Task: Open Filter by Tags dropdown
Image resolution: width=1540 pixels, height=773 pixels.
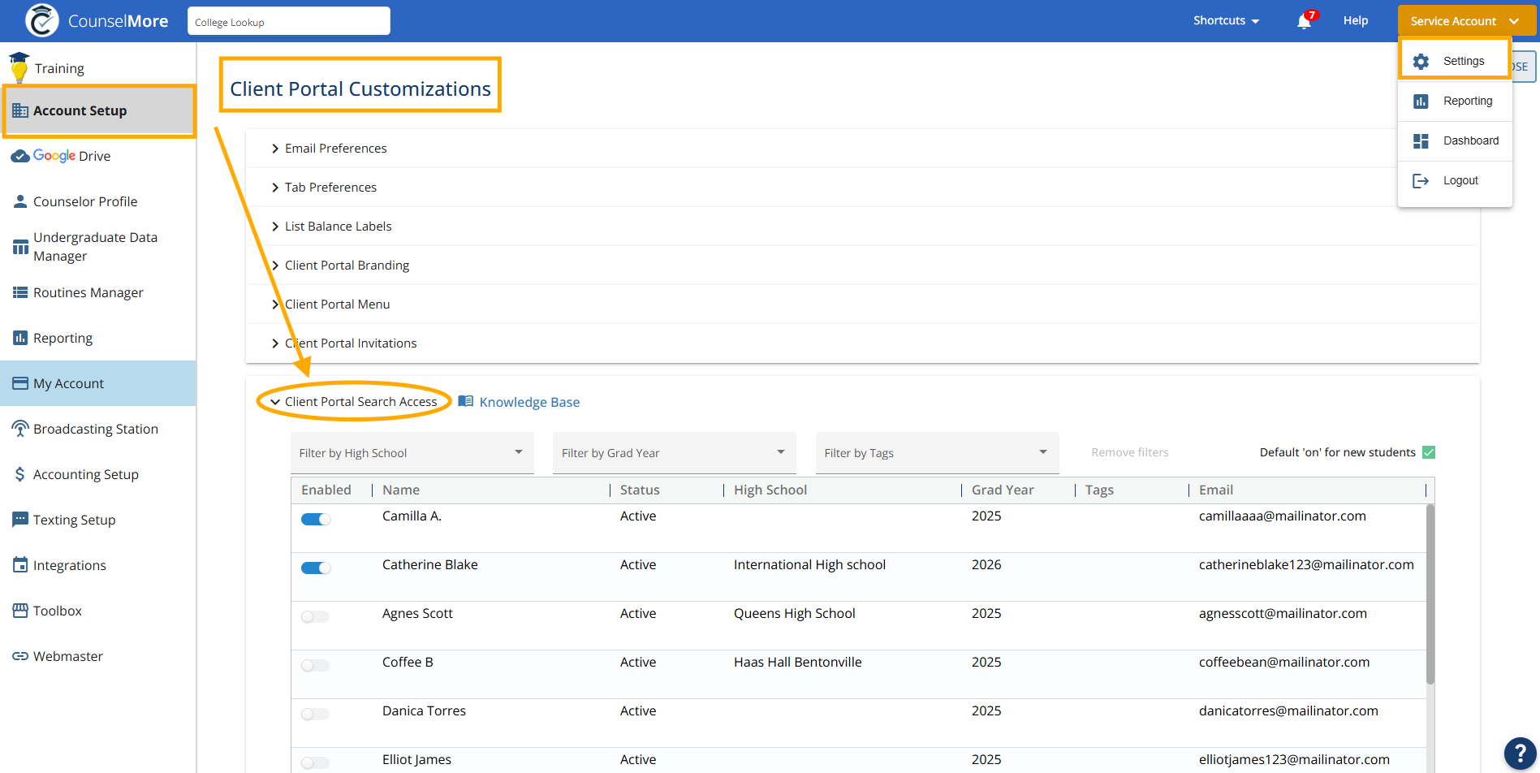Action: tap(938, 453)
